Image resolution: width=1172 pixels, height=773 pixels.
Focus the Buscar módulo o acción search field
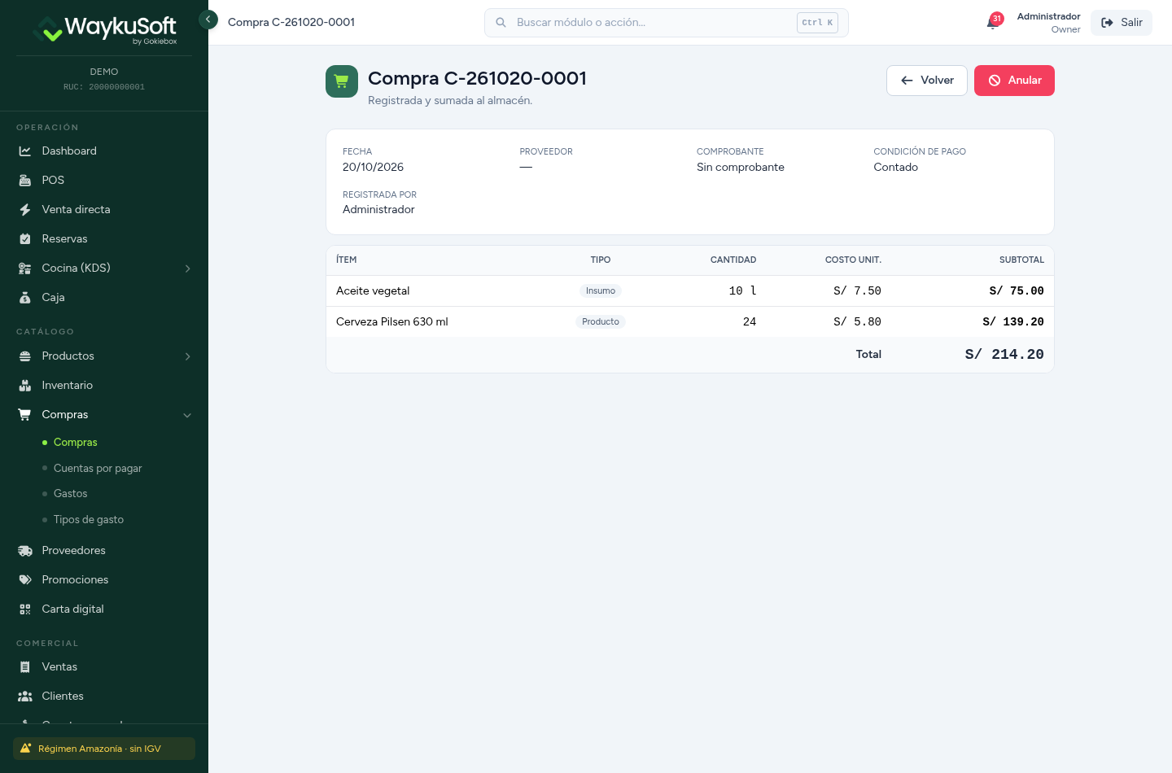667,23
